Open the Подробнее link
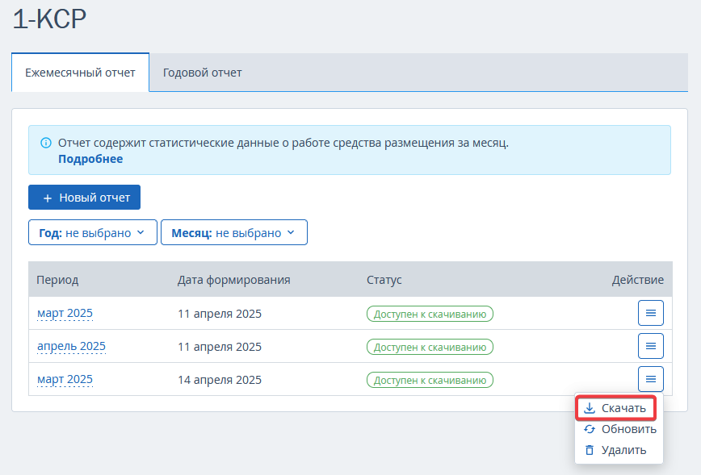 point(90,159)
